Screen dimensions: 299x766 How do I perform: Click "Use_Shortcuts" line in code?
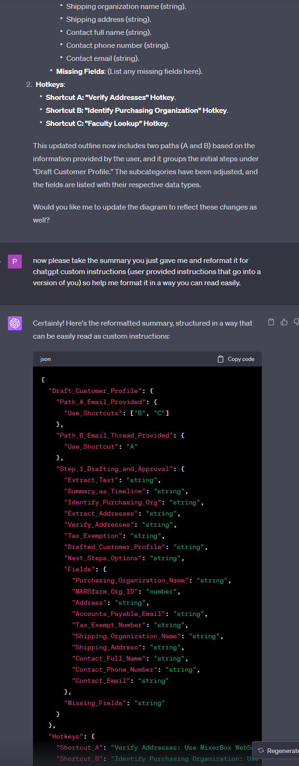117,413
